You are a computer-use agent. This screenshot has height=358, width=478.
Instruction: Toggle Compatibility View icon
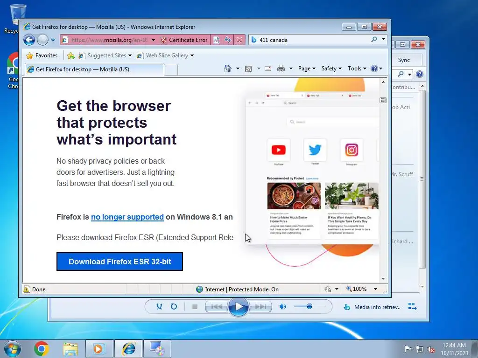click(x=216, y=40)
